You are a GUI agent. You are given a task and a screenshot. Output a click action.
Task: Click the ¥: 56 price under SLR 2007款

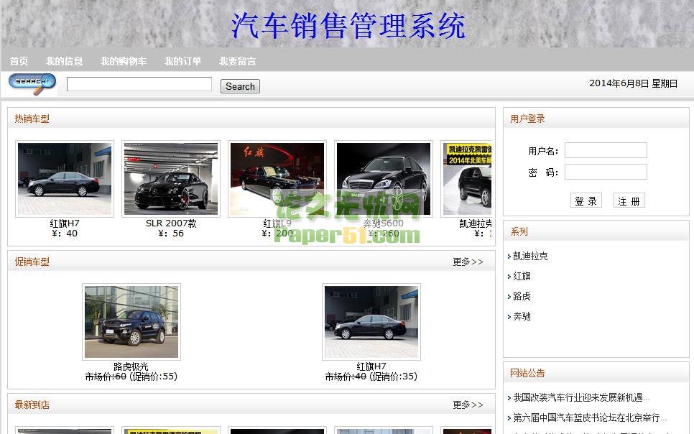171,234
